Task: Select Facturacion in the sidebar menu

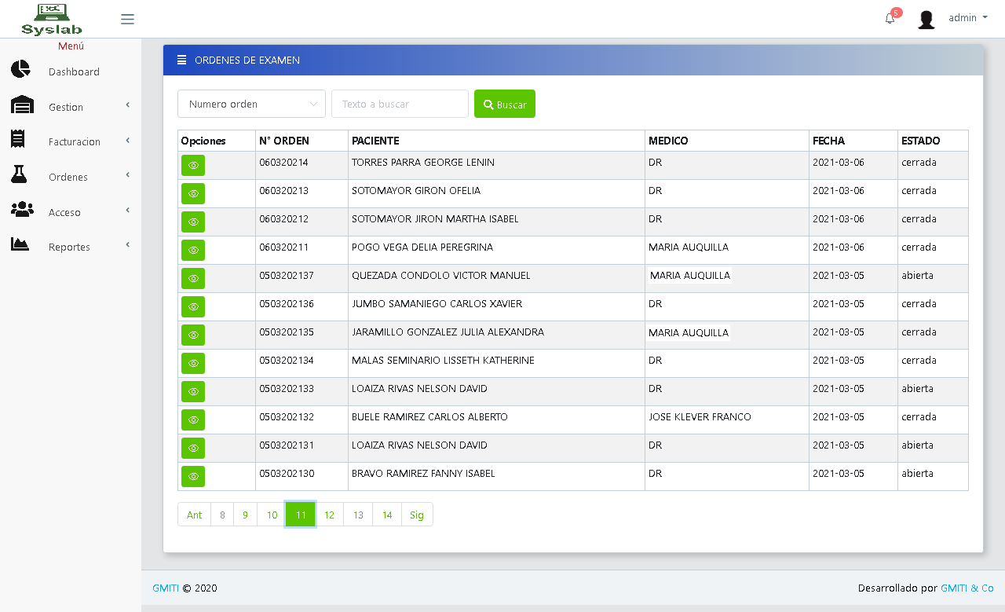Action: 75,142
